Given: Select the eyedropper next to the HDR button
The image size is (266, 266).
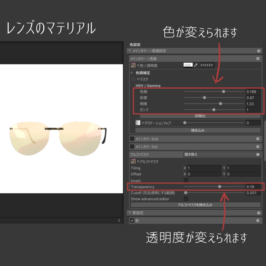Looking at the screenshot, I should 196,65.
